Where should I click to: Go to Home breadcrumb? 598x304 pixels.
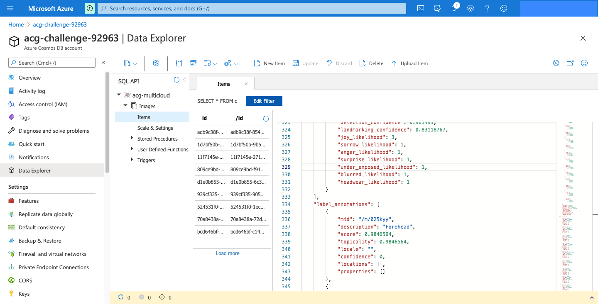tap(16, 24)
